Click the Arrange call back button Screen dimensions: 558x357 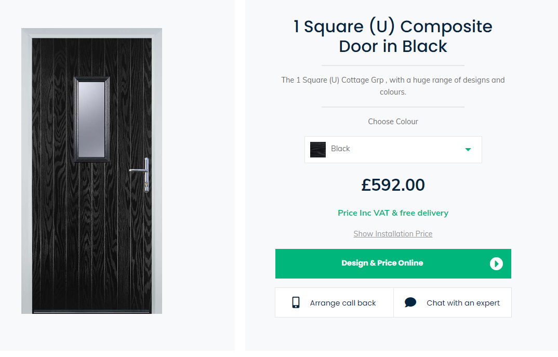334,302
